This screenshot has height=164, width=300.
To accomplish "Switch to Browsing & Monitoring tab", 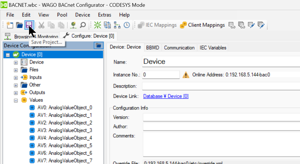I will [31, 36].
